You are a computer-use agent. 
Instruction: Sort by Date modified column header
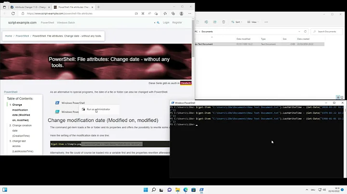[243, 39]
